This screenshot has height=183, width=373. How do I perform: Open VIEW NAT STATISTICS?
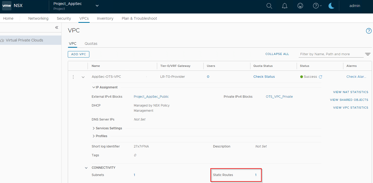351,92
